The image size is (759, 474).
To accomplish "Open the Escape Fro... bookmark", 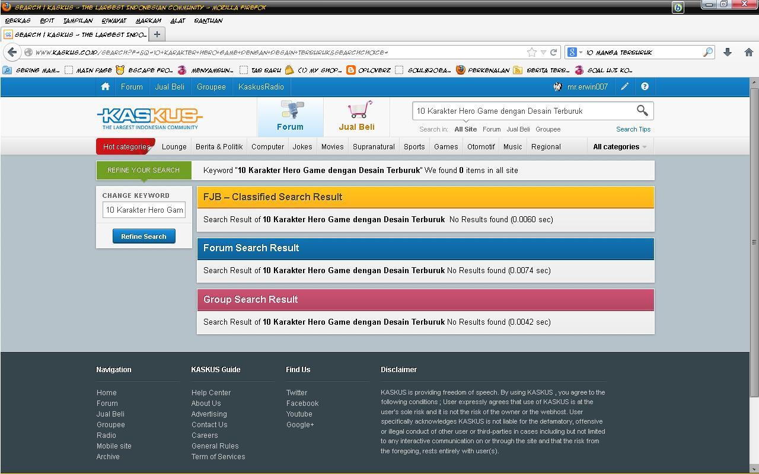I will click(144, 70).
